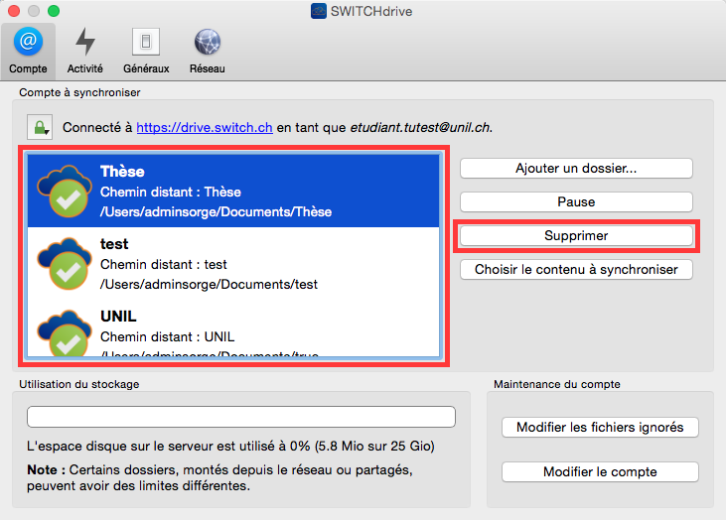Open Choisir le contenu à synchroniser
This screenshot has width=726, height=520.
576,270
